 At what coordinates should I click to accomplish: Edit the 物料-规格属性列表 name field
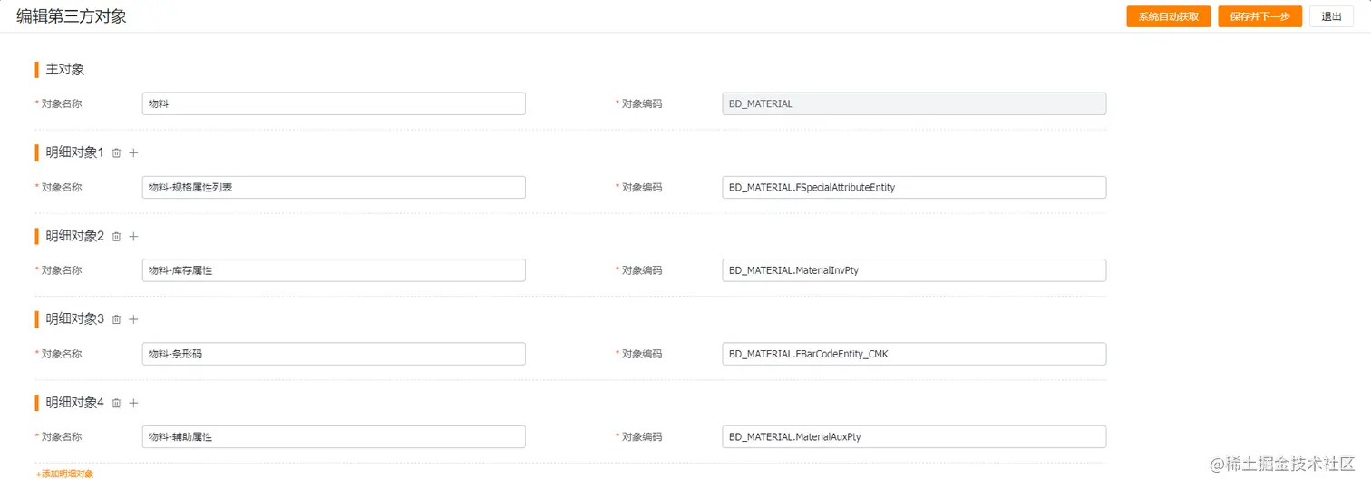pyautogui.click(x=334, y=187)
